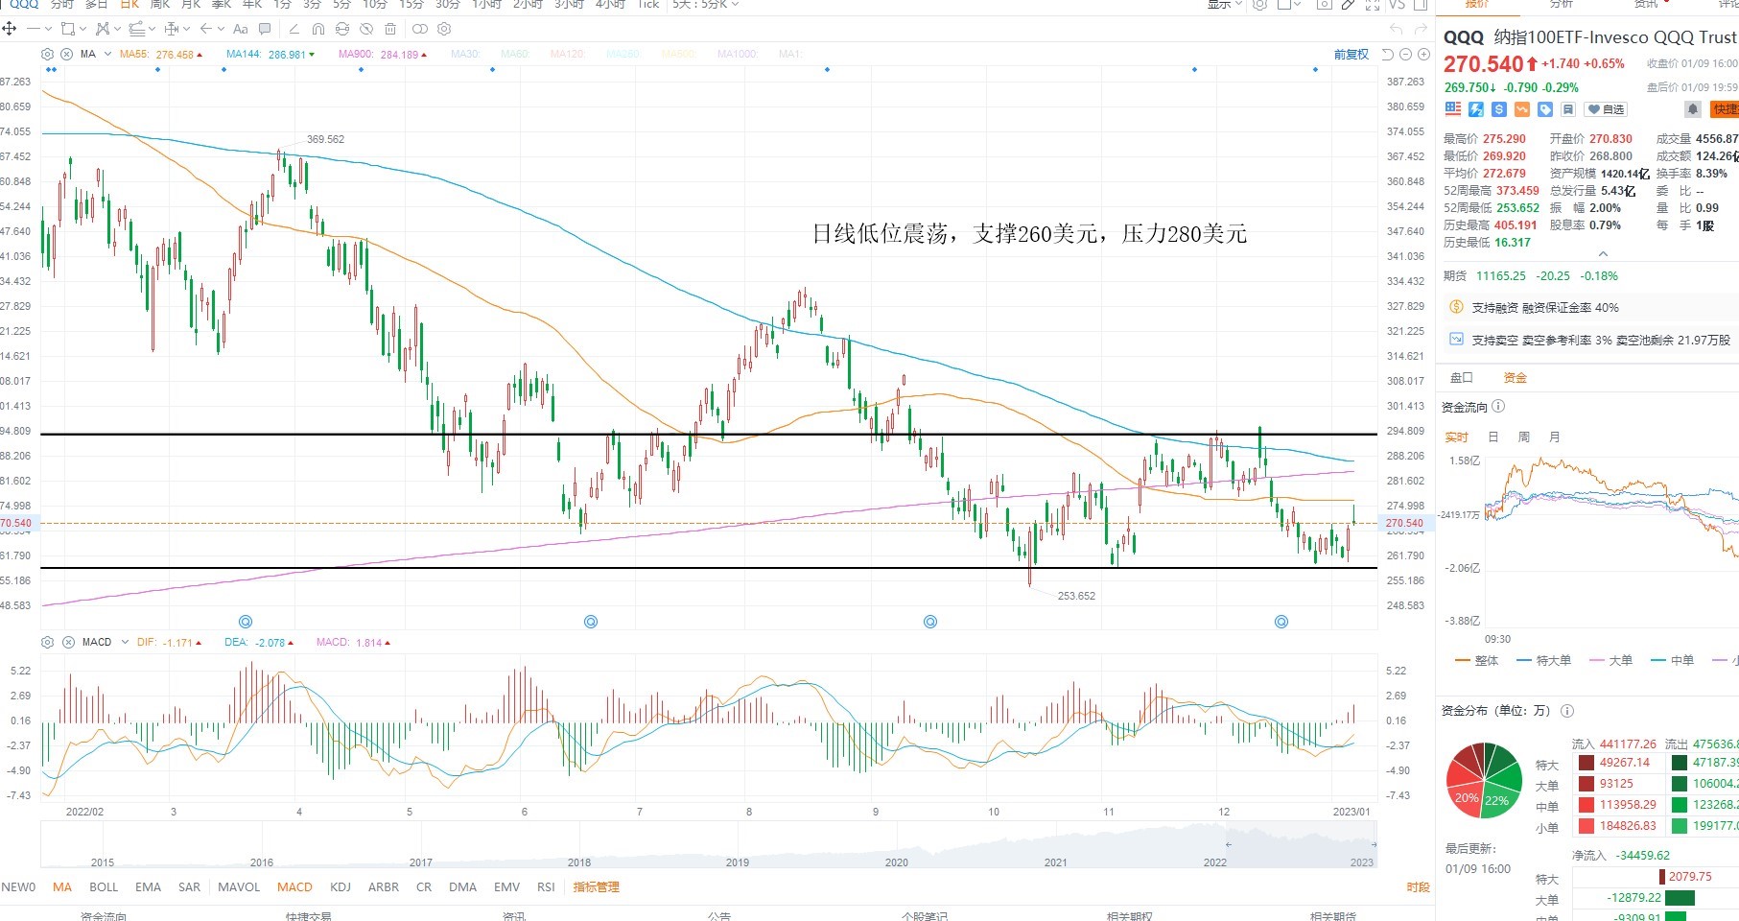Viewport: 1739px width, 921px height.
Task: Click 2016 on the range navigator
Action: click(262, 862)
